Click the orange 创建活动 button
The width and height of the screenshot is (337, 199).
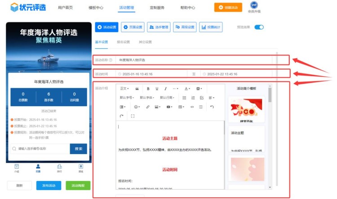228,8
